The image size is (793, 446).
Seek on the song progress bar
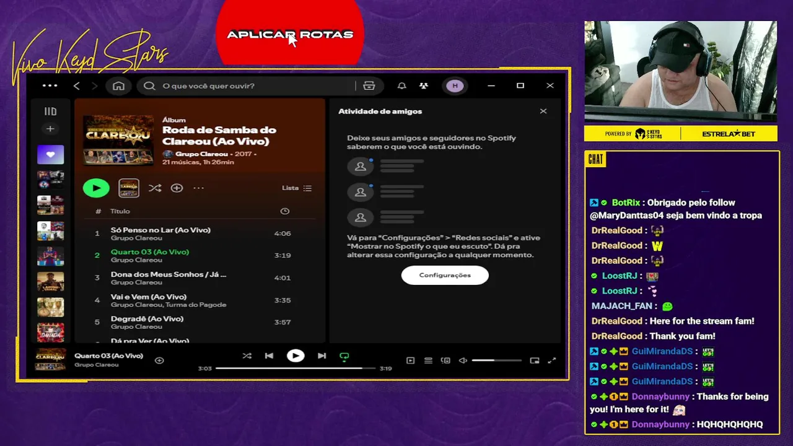(x=296, y=368)
